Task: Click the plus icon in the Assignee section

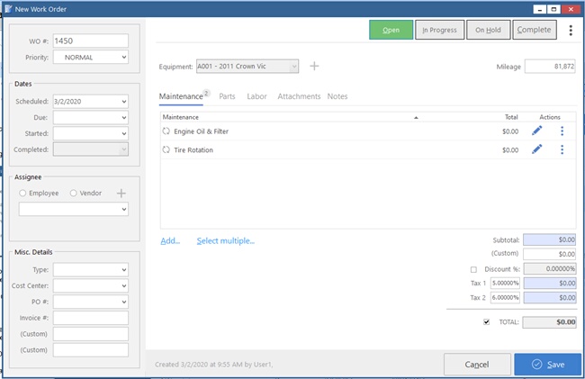Action: tap(121, 194)
